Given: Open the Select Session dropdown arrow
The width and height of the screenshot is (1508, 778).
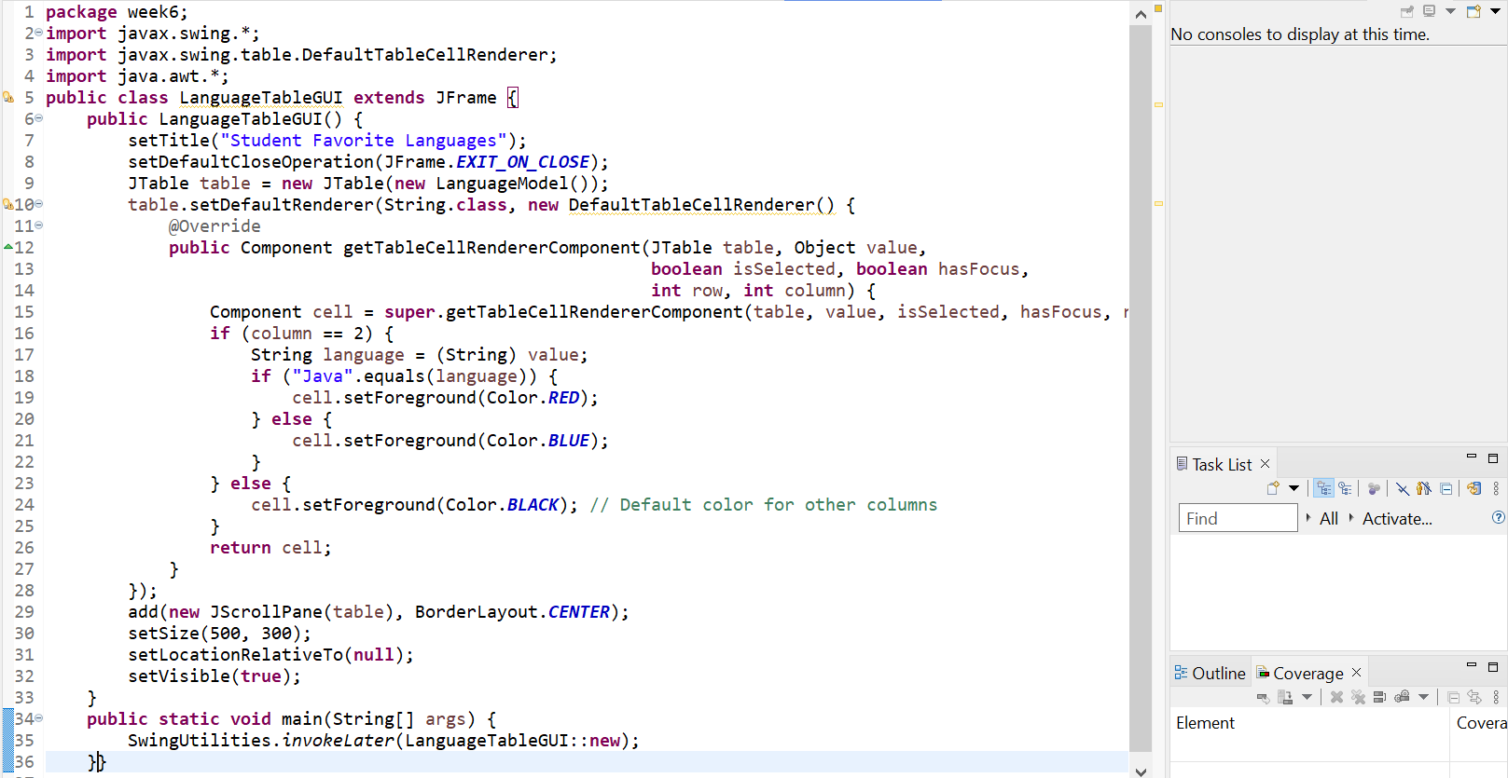Looking at the screenshot, I should coord(1423,697).
